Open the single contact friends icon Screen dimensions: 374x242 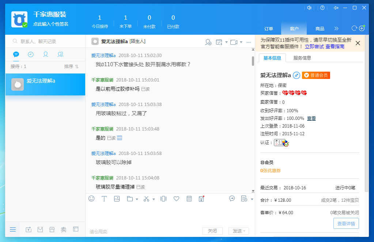click(x=46, y=54)
